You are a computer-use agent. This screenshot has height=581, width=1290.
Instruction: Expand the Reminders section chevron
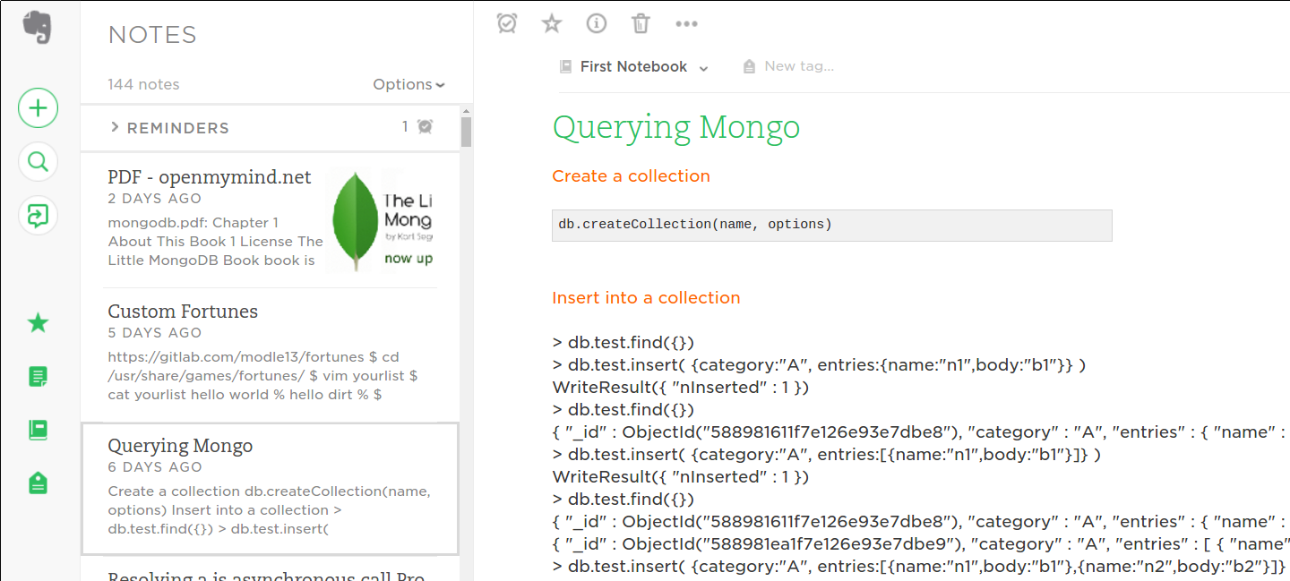[x=115, y=127]
